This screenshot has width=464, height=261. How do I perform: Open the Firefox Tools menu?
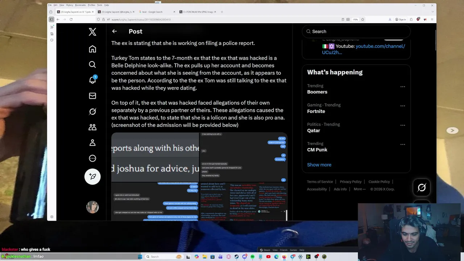(100, 5)
